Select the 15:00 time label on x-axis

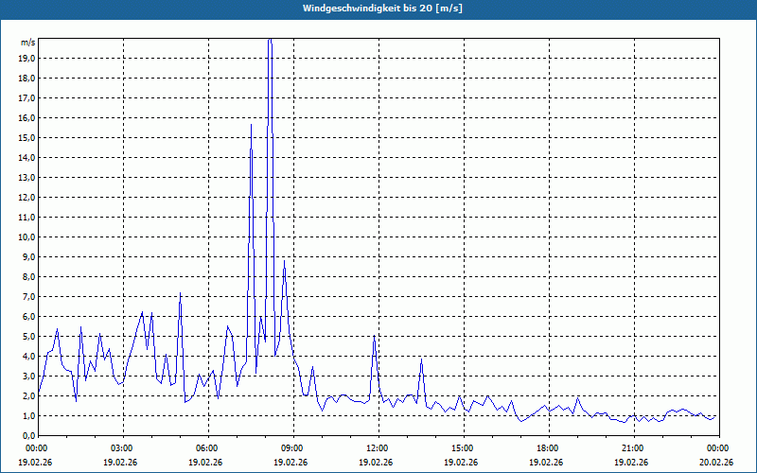tap(462, 448)
